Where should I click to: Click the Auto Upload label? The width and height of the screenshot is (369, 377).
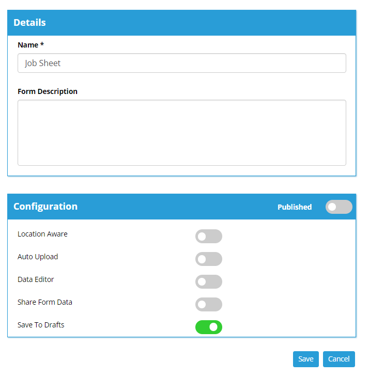(38, 257)
